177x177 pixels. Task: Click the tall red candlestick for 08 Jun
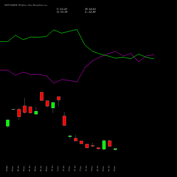(x=42, y=96)
